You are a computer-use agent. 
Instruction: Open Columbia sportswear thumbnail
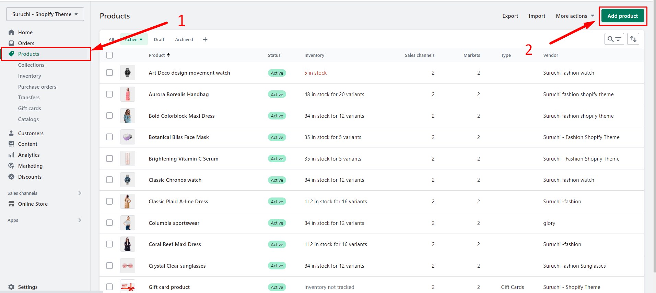(128, 223)
